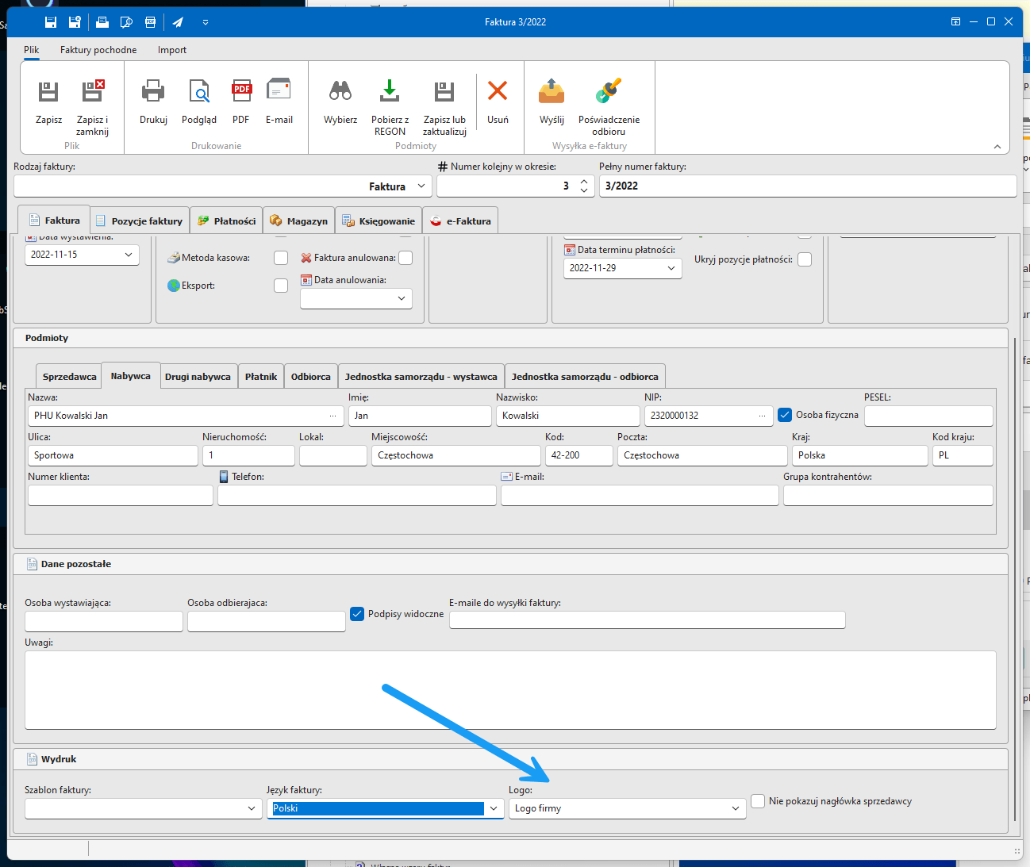Click into the Uwagi text area

[509, 689]
